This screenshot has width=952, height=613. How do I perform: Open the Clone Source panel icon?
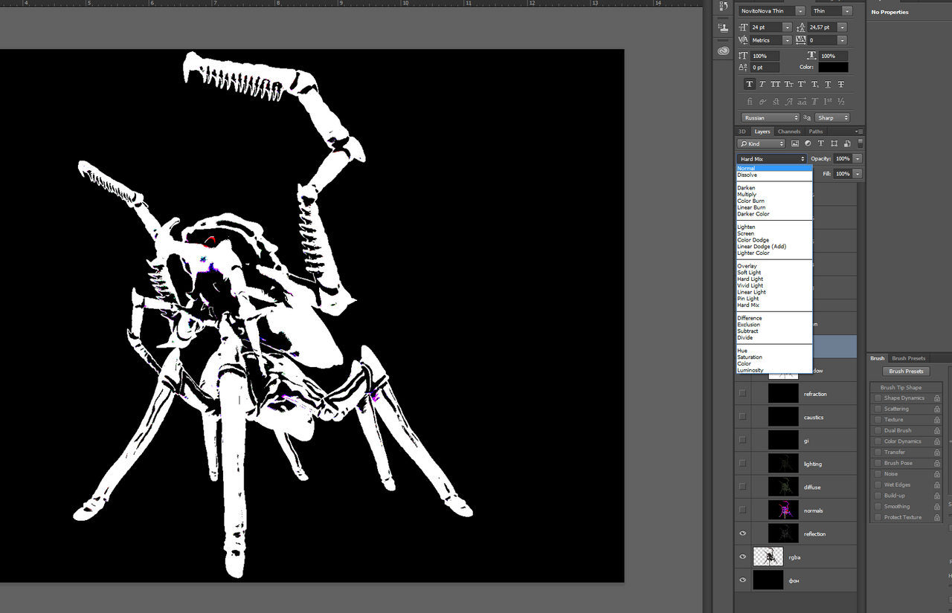coord(724,27)
